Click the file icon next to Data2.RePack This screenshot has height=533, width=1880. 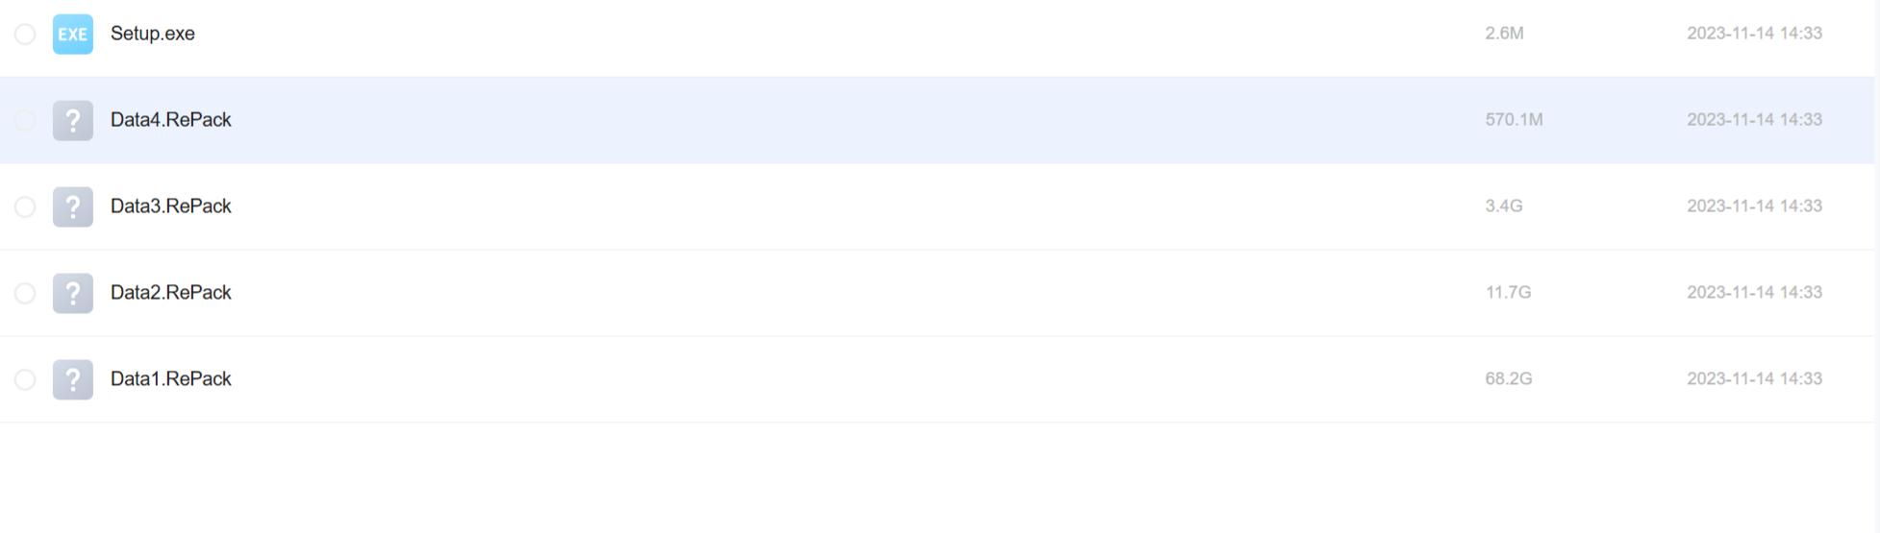click(72, 293)
